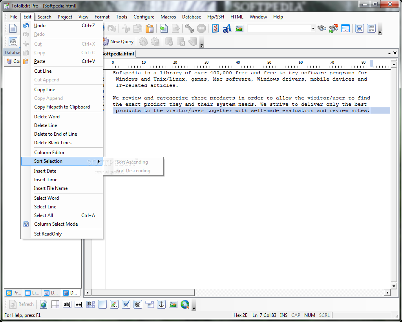Click the wrench tools icon
The image size is (402, 322).
click(x=190, y=28)
